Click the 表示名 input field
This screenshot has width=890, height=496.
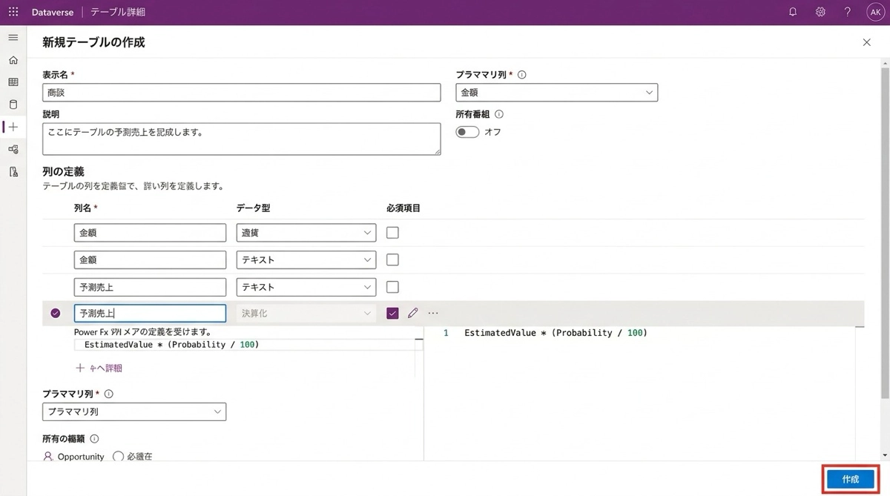[242, 93]
